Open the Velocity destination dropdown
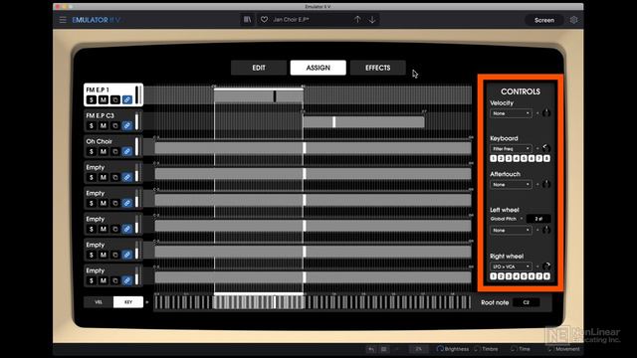 511,113
